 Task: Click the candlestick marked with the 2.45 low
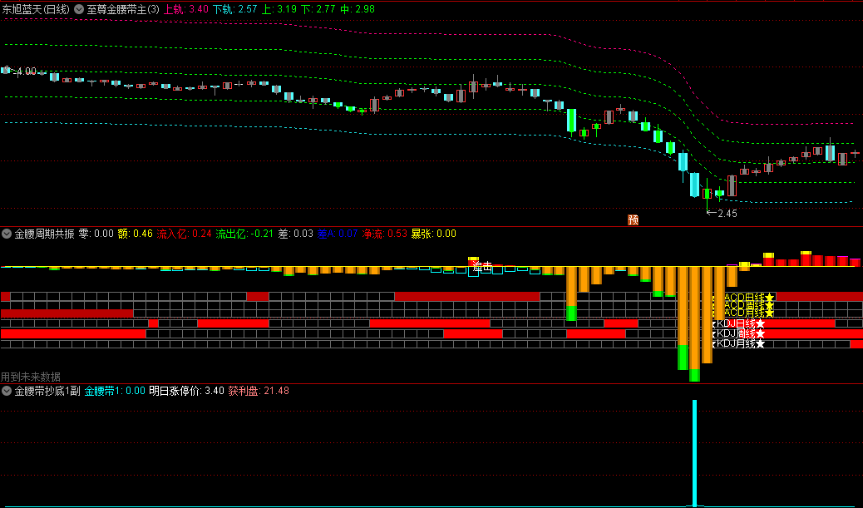pyautogui.click(x=708, y=194)
